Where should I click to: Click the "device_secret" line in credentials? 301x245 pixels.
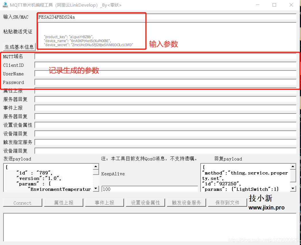point(88,45)
